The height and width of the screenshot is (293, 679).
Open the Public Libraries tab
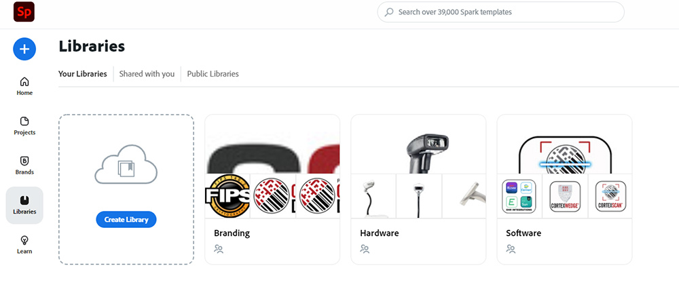(x=213, y=74)
